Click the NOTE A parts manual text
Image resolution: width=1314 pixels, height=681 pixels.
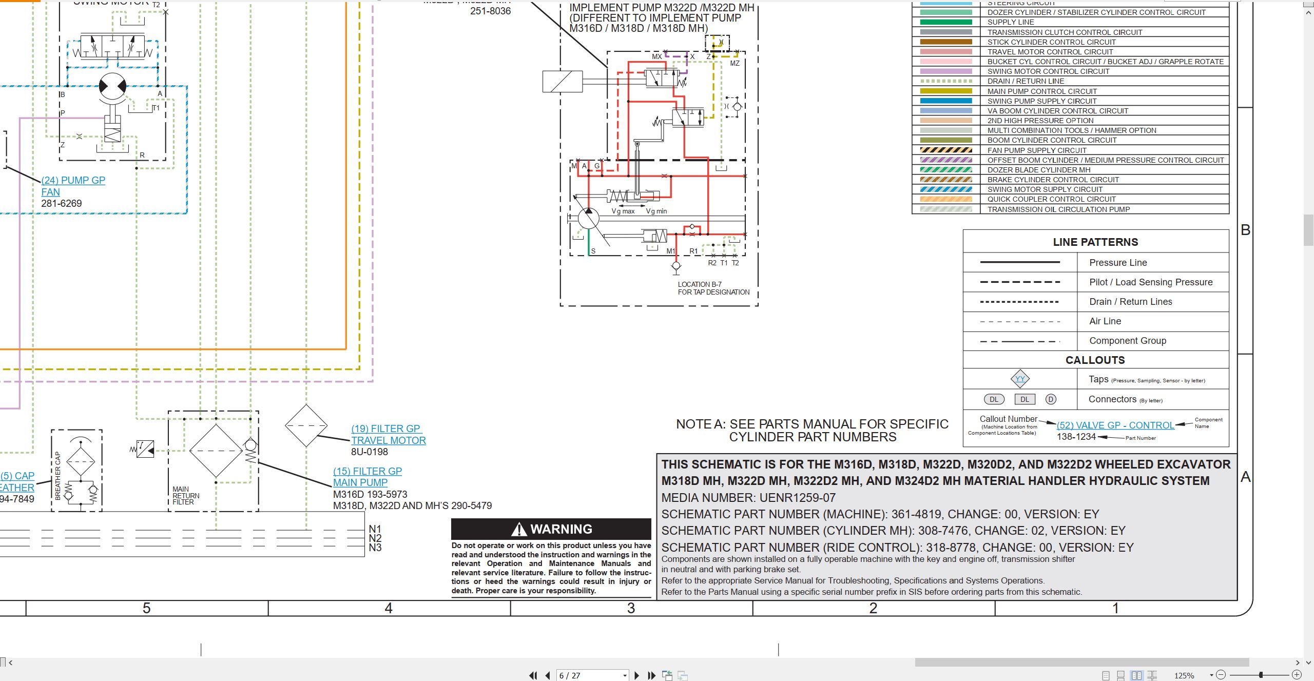point(812,430)
